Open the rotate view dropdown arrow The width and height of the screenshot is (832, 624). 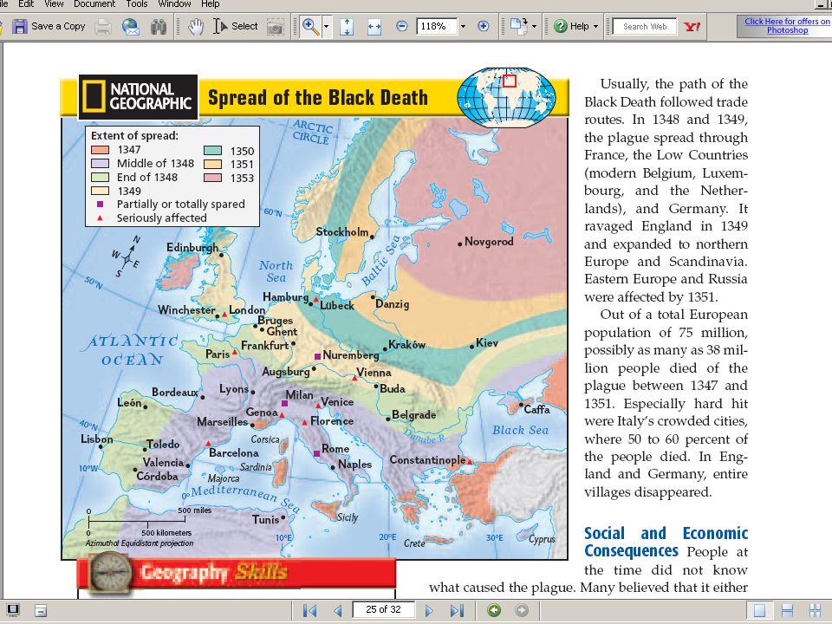[534, 26]
